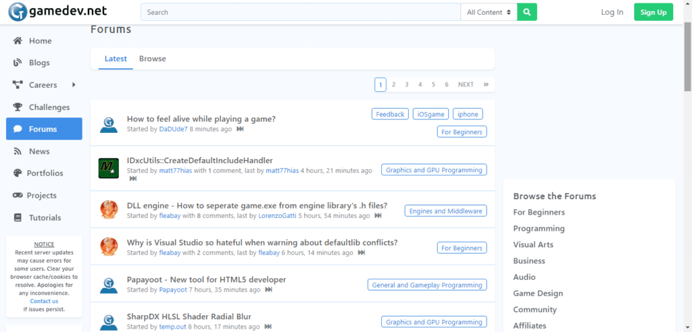
Task: Expand the Careers submenu arrow
Action: click(73, 85)
